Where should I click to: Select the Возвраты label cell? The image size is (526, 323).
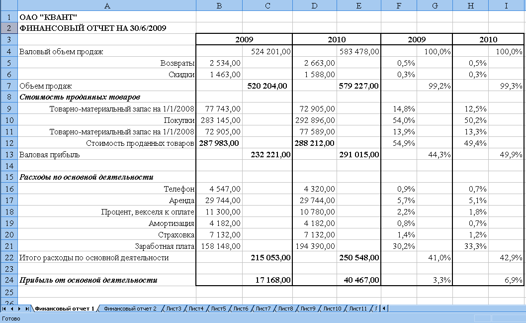pyautogui.click(x=107, y=63)
